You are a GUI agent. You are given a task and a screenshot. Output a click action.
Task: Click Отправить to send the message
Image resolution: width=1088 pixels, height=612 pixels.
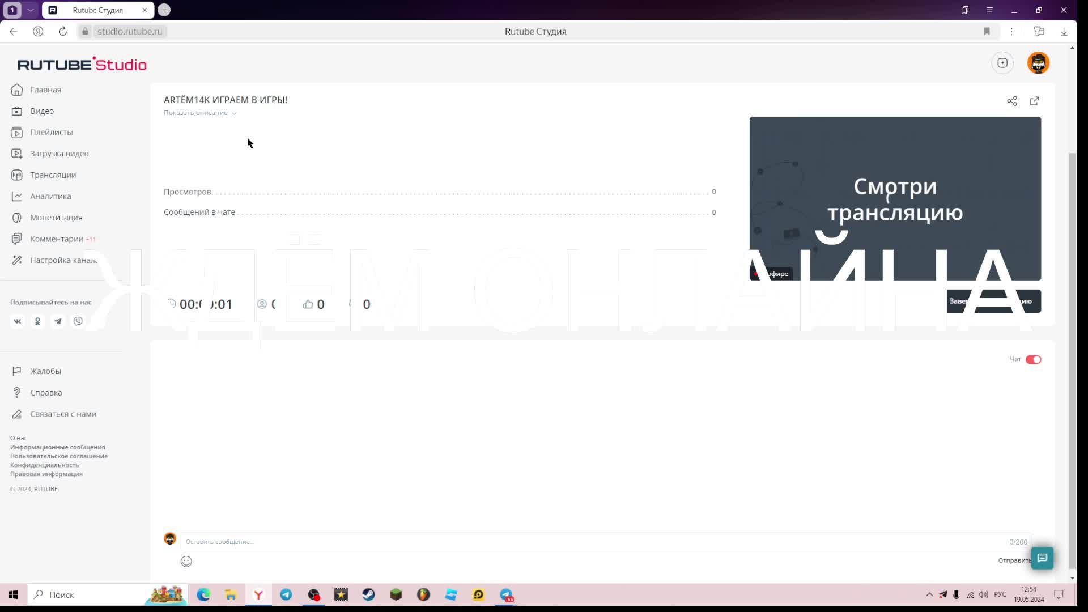pos(1014,560)
